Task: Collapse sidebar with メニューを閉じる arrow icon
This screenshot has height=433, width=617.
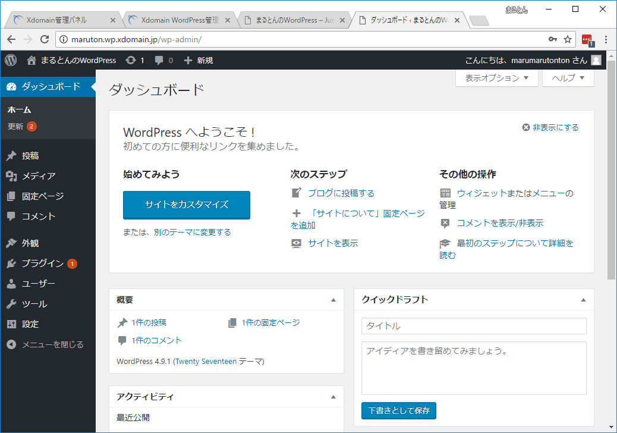Action: tap(11, 344)
